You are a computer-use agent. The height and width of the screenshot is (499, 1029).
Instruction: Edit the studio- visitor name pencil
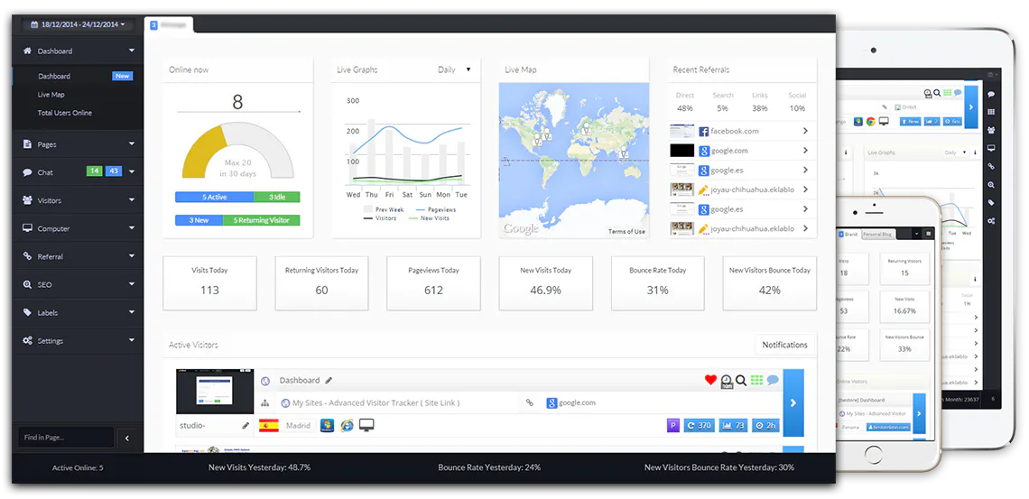246,426
